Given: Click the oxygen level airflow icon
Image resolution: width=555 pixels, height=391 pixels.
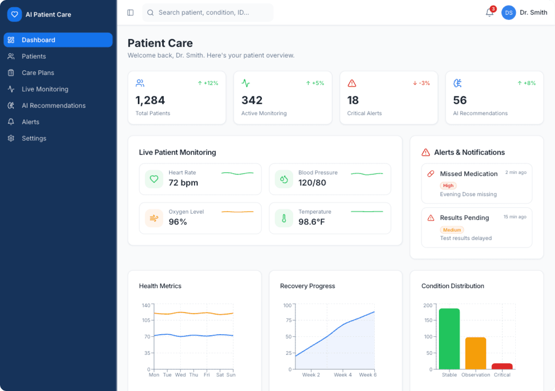Looking at the screenshot, I should pyautogui.click(x=154, y=218).
